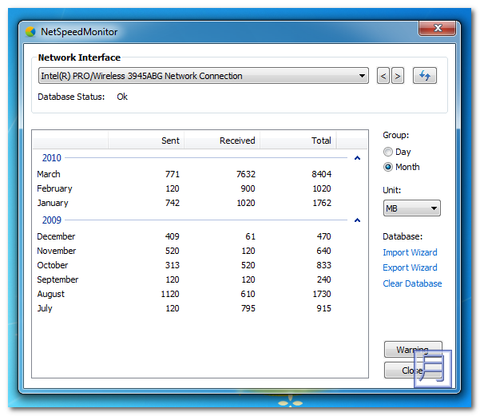Open the Export Wizard link
The width and height of the screenshot is (480, 416).
click(410, 267)
